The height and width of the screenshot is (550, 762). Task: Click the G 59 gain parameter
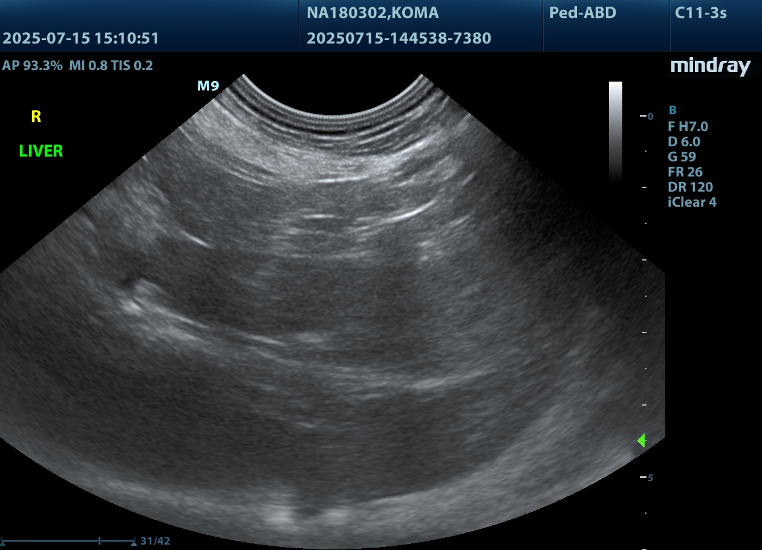pos(682,157)
